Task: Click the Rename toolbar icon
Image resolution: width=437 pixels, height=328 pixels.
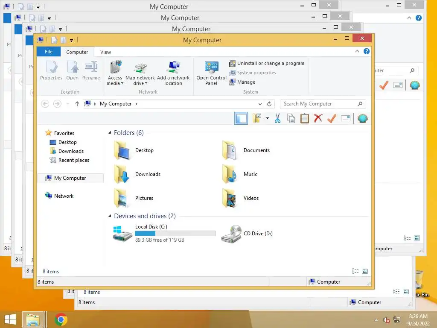Action: pos(345,118)
